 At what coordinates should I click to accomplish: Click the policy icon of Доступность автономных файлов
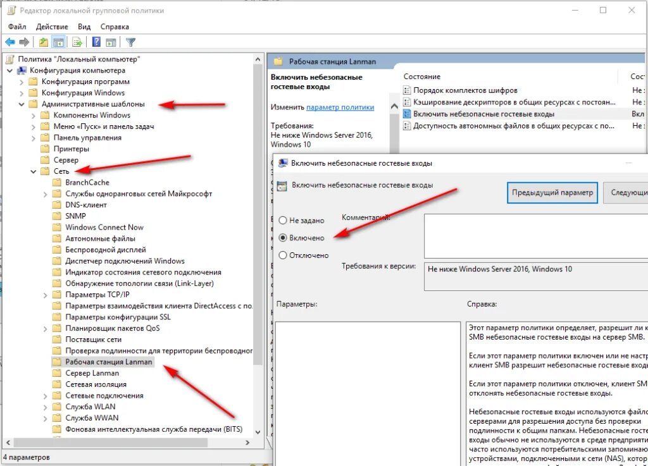point(407,126)
